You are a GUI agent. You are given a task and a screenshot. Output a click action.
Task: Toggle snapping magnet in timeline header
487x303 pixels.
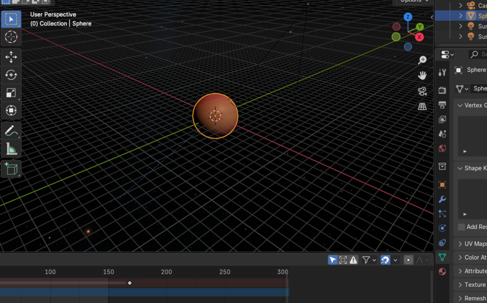[385, 260]
